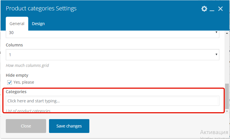Image resolution: width=230 pixels, height=139 pixels.
Task: Minimize the Product categories Settings panel
Action: (x=212, y=9)
